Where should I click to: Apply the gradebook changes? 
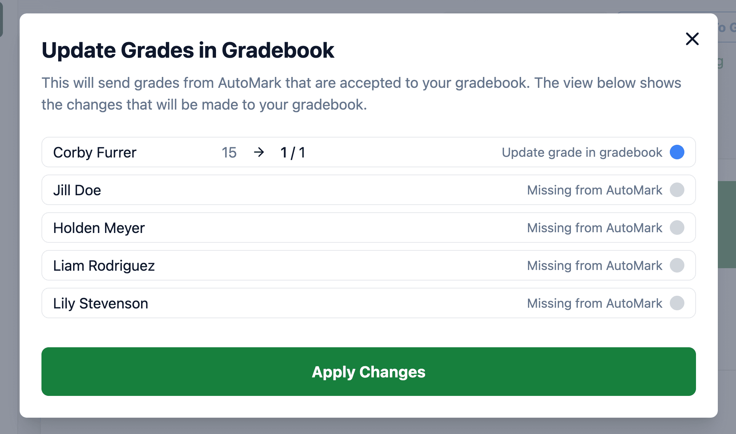368,372
